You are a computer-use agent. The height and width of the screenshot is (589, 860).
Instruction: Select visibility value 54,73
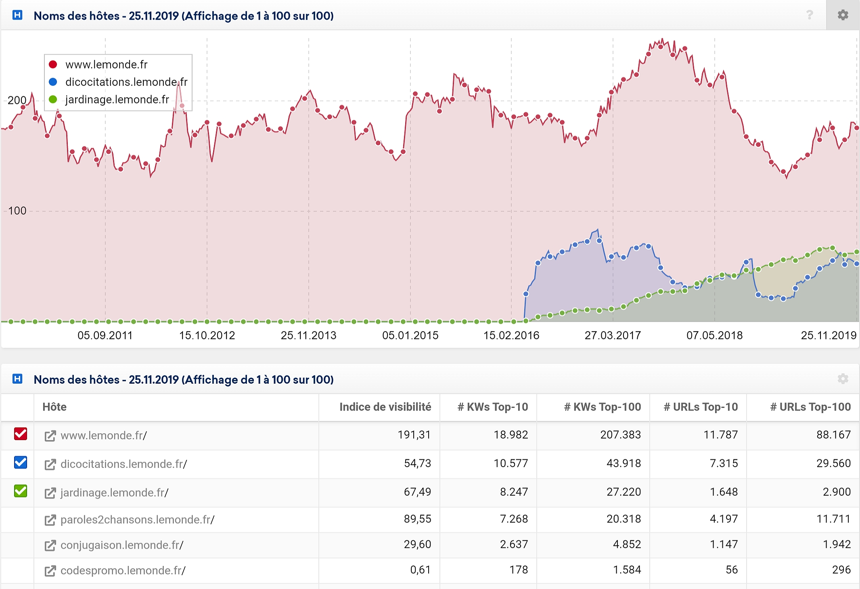(418, 463)
